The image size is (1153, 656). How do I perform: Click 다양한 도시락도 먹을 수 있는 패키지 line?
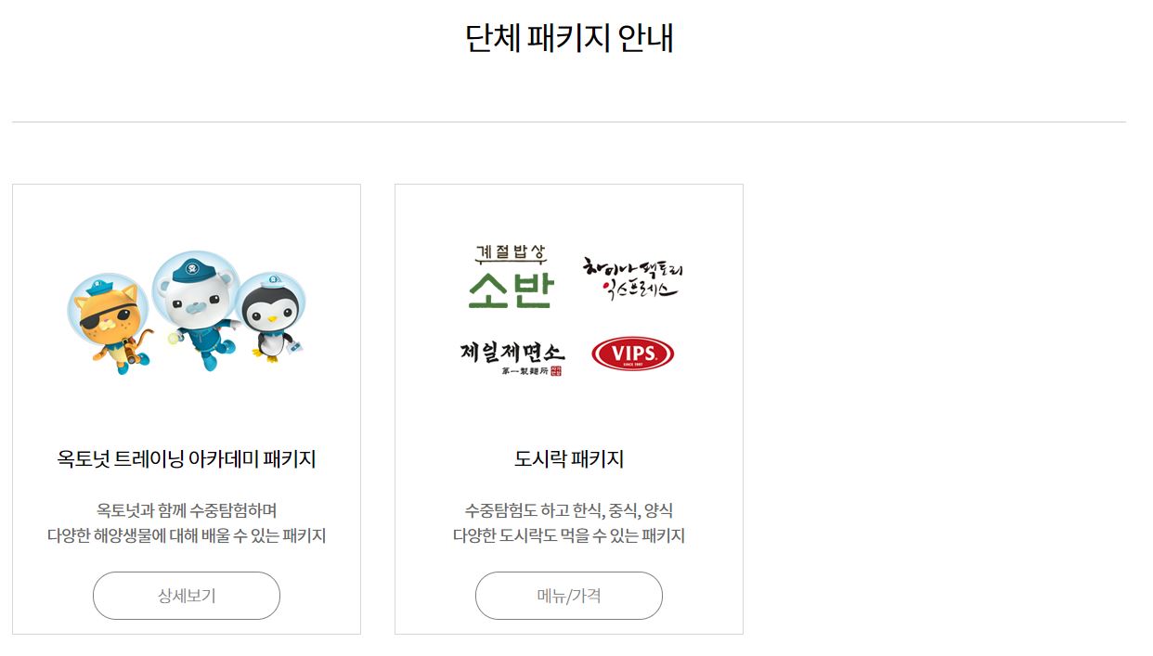pos(569,536)
